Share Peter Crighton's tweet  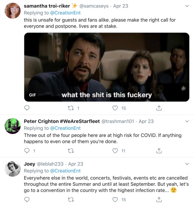(x=159, y=151)
